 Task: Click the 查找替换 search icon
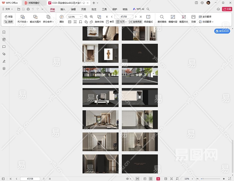click(162, 17)
